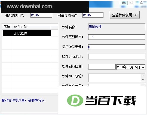The width and height of the screenshot is (147, 115).
Task: Select row 测试软件 in software list
Action: [27, 33]
